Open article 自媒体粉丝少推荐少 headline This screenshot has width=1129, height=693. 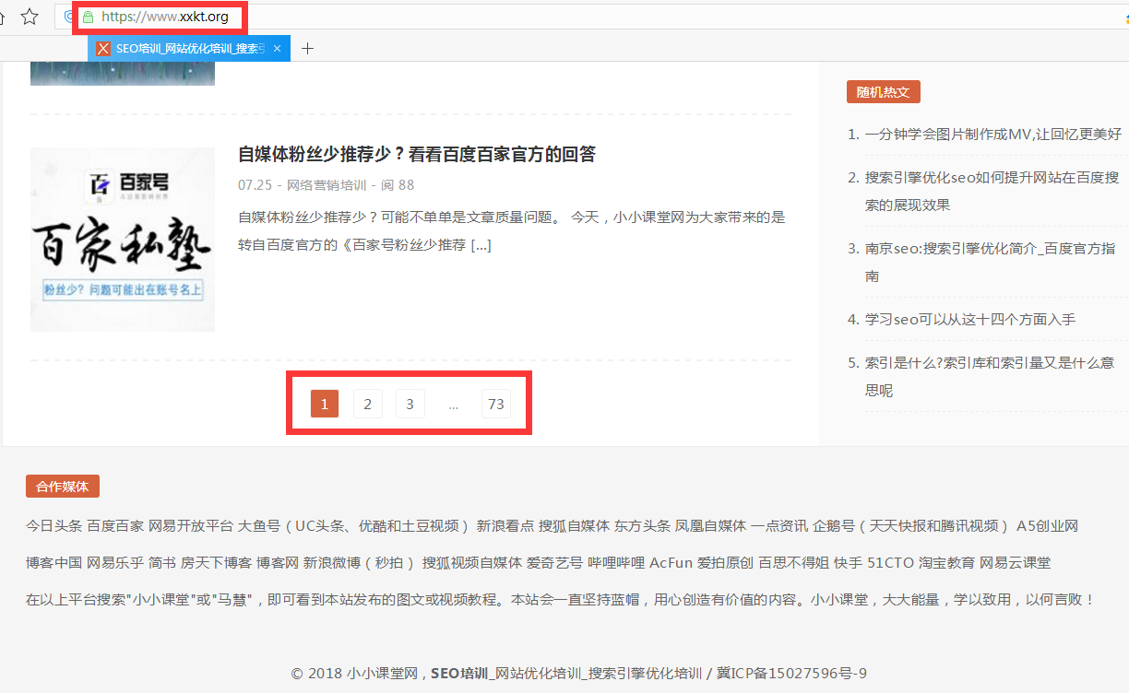point(417,154)
